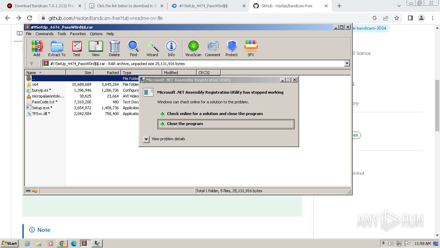Image resolution: width=440 pixels, height=248 pixels.
Task: Select the TPSvc.dll file
Action: click(82, 114)
